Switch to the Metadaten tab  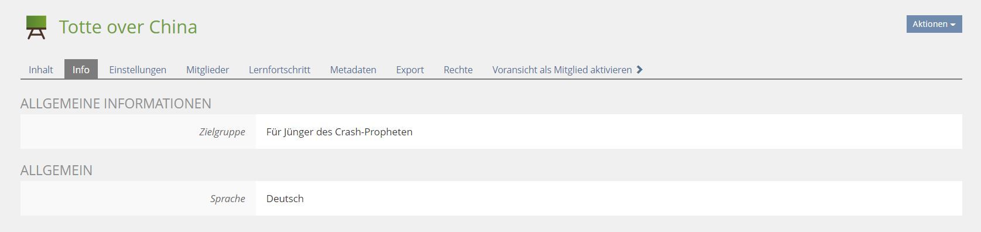353,69
